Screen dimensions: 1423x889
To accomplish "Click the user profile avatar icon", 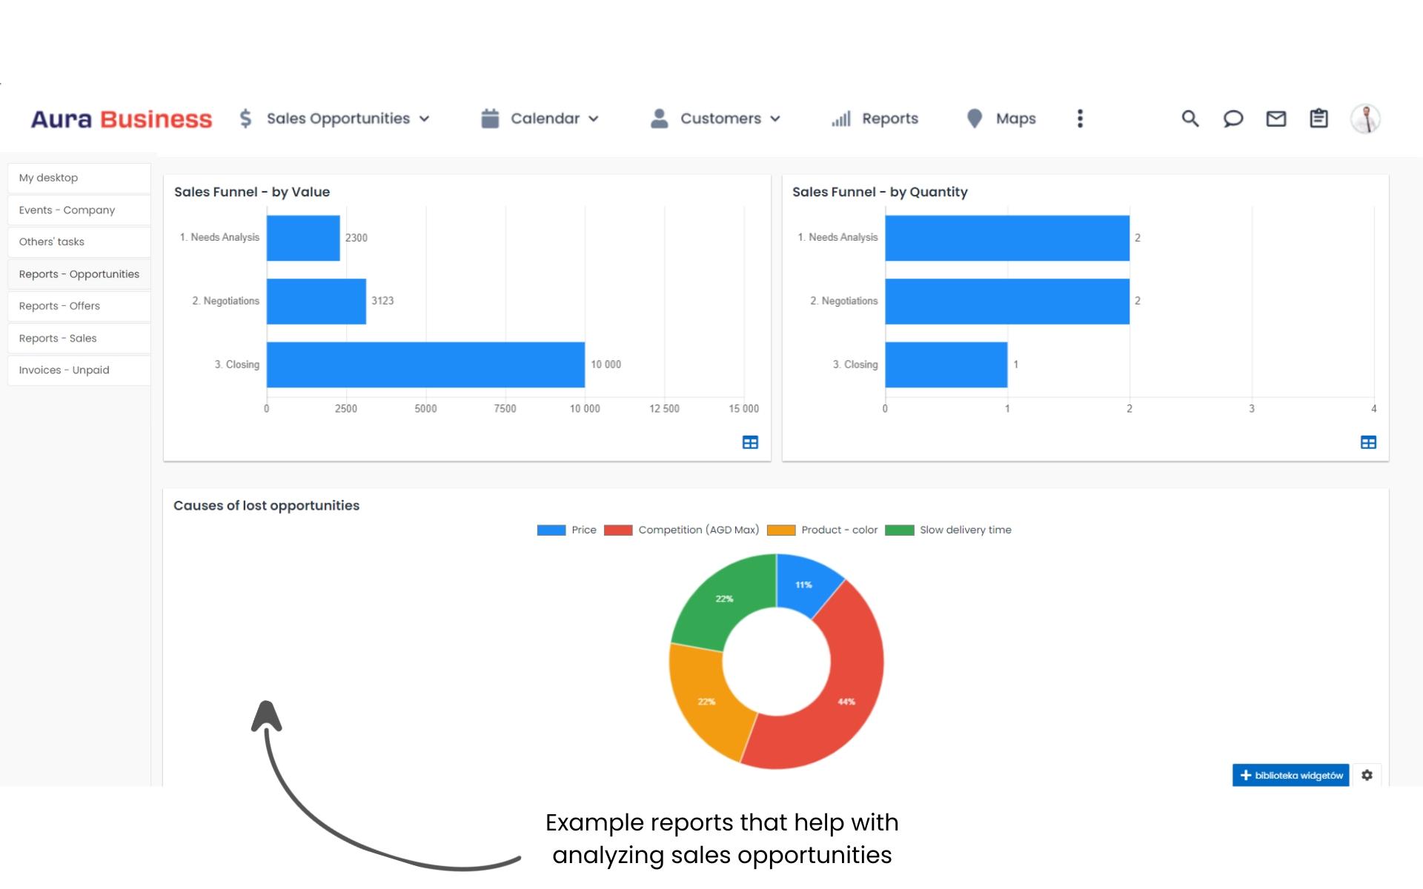I will 1366,118.
